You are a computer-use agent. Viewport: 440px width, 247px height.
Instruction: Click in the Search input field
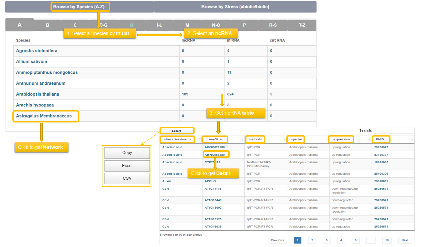pos(394,131)
